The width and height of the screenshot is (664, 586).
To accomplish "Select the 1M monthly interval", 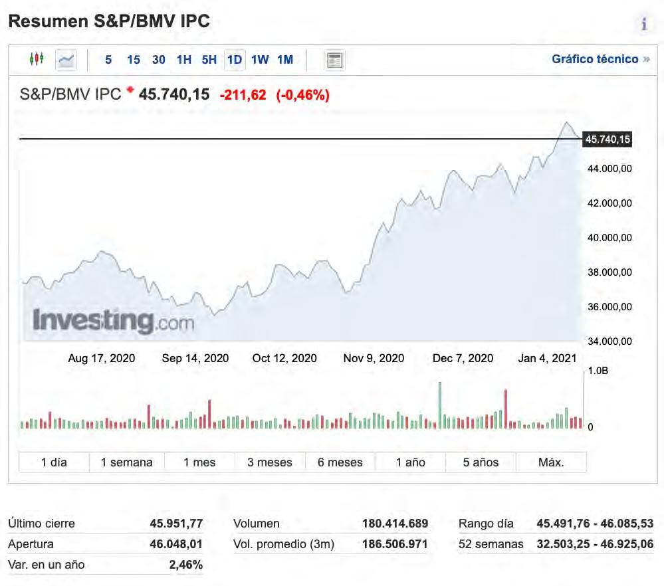I will [285, 60].
